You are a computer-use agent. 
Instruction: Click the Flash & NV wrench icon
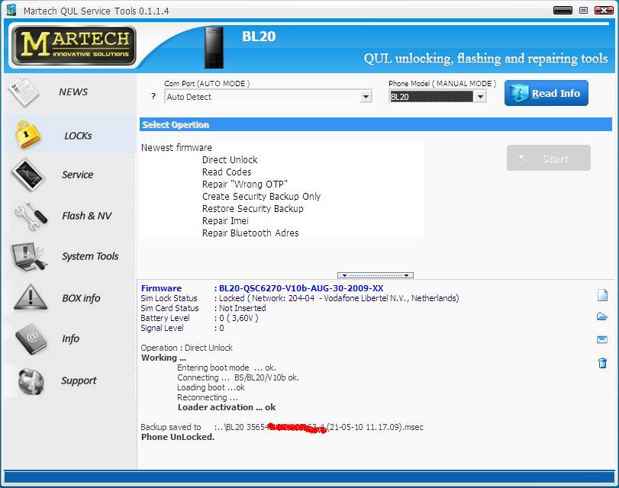coord(31,216)
